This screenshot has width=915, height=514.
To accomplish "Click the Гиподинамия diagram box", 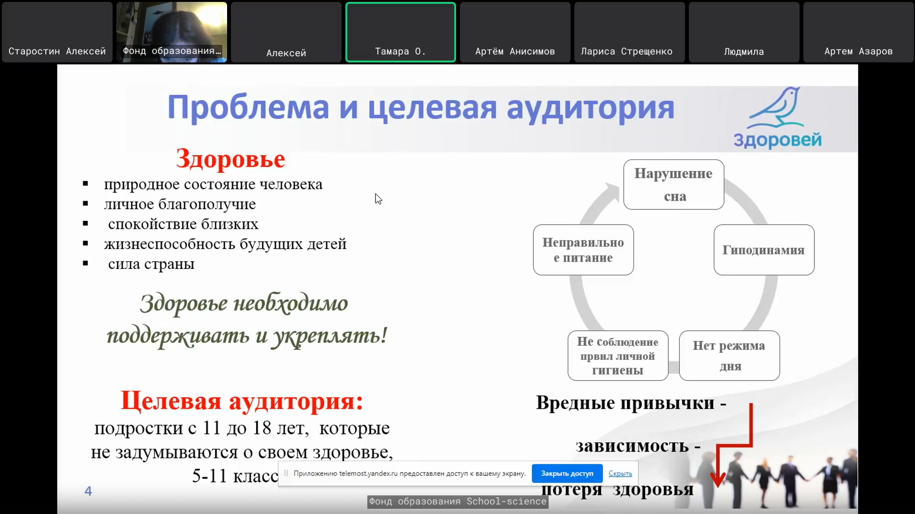I will [764, 250].
